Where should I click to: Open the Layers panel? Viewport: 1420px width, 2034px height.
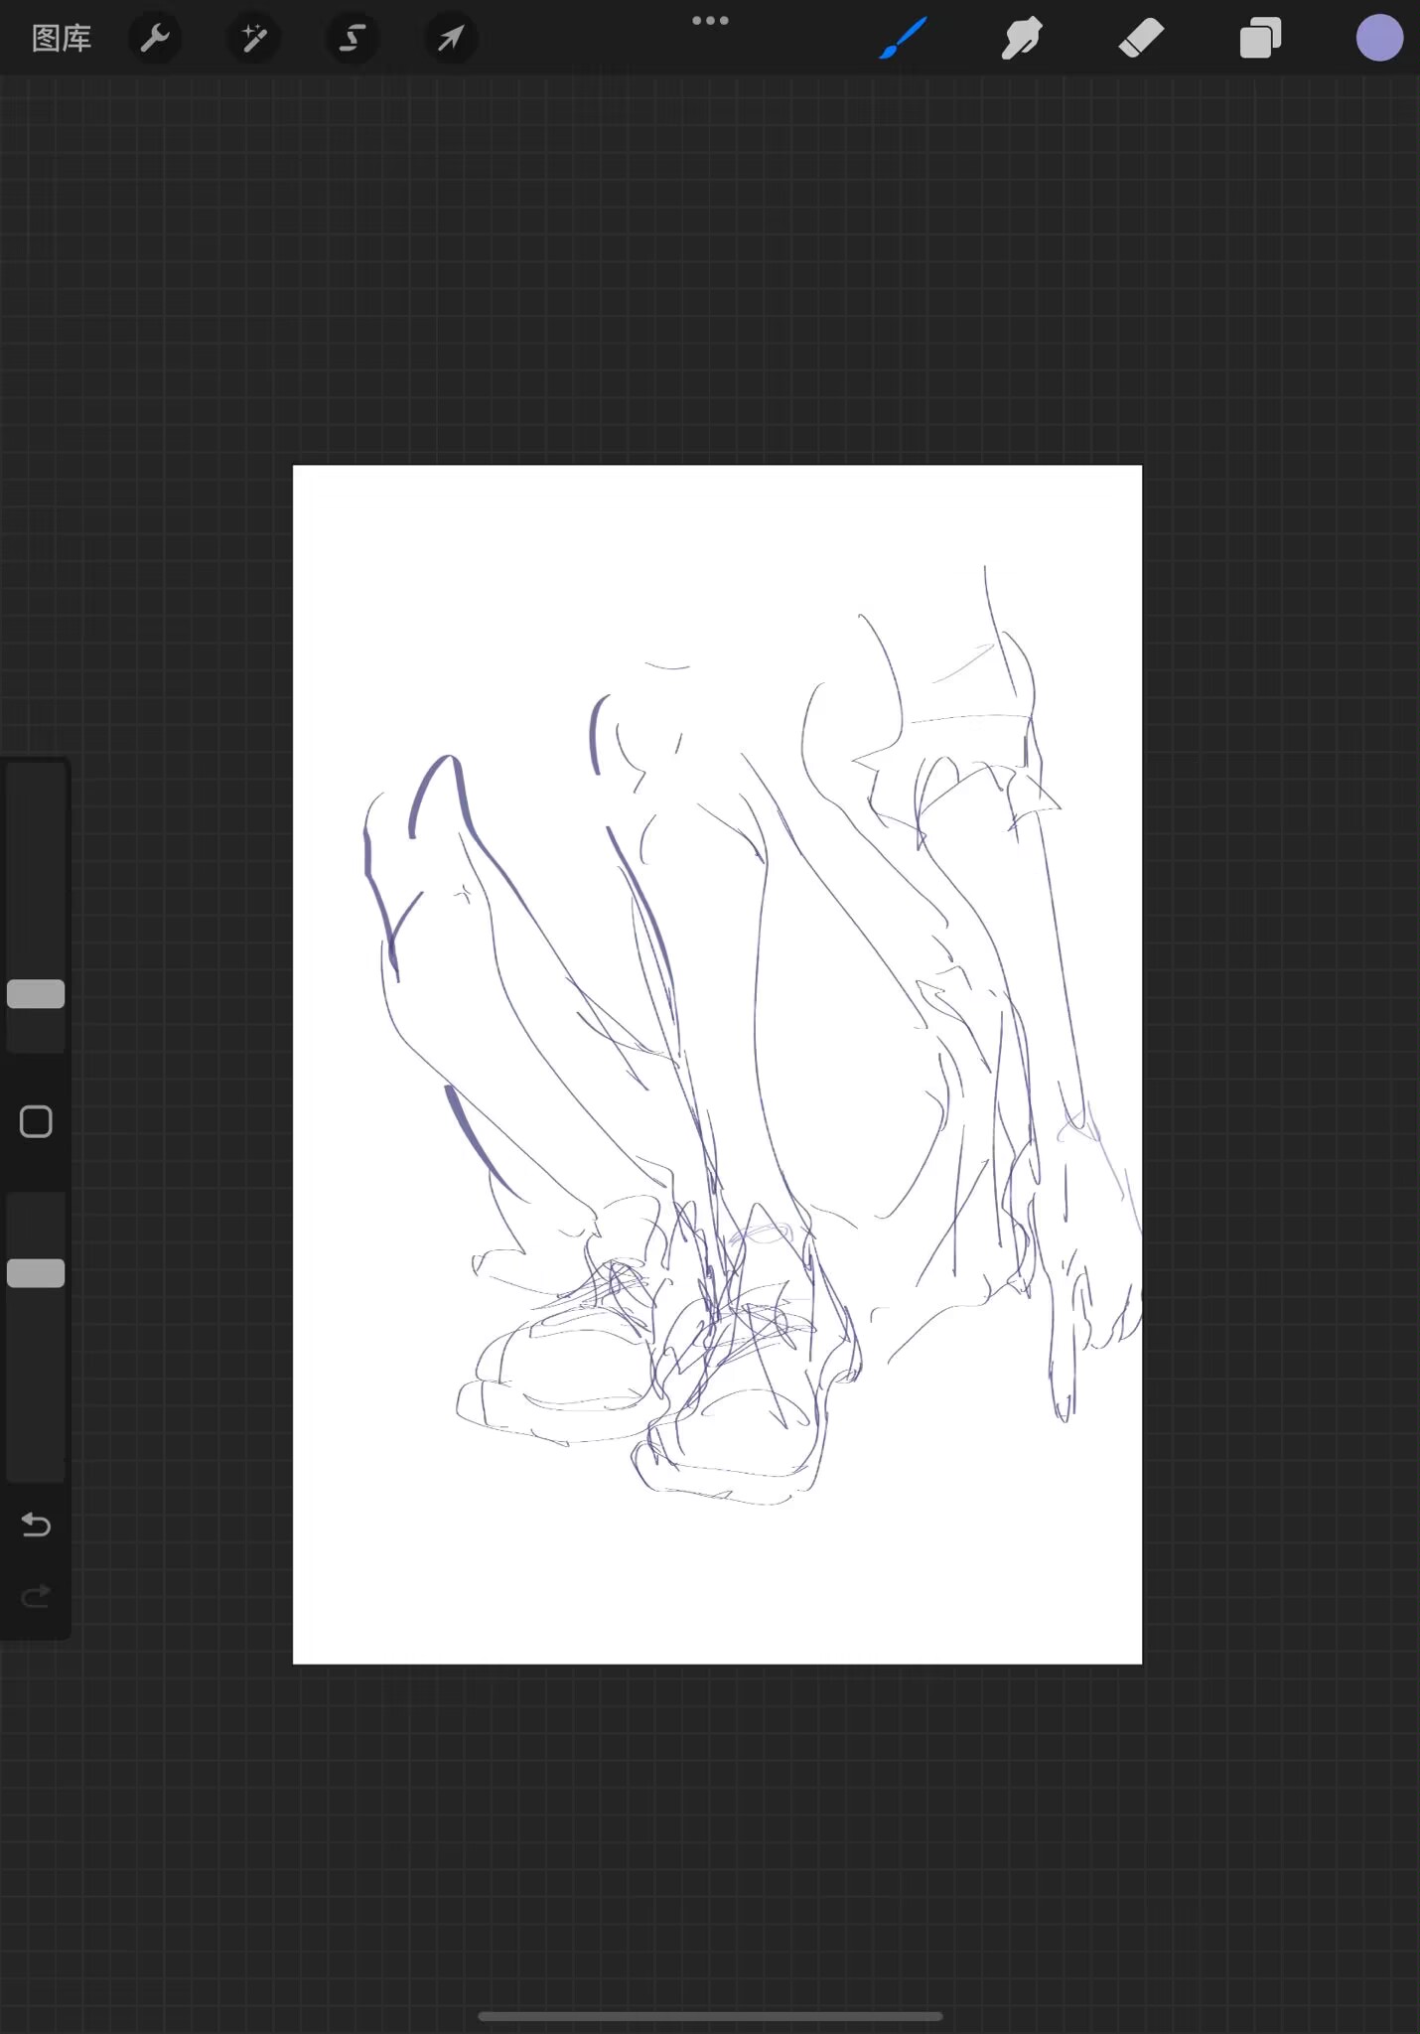(x=1260, y=39)
